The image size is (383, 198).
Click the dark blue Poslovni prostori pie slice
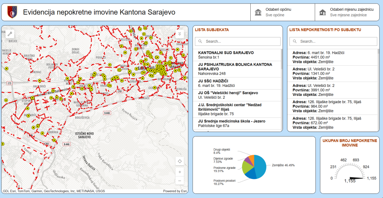click(250, 174)
